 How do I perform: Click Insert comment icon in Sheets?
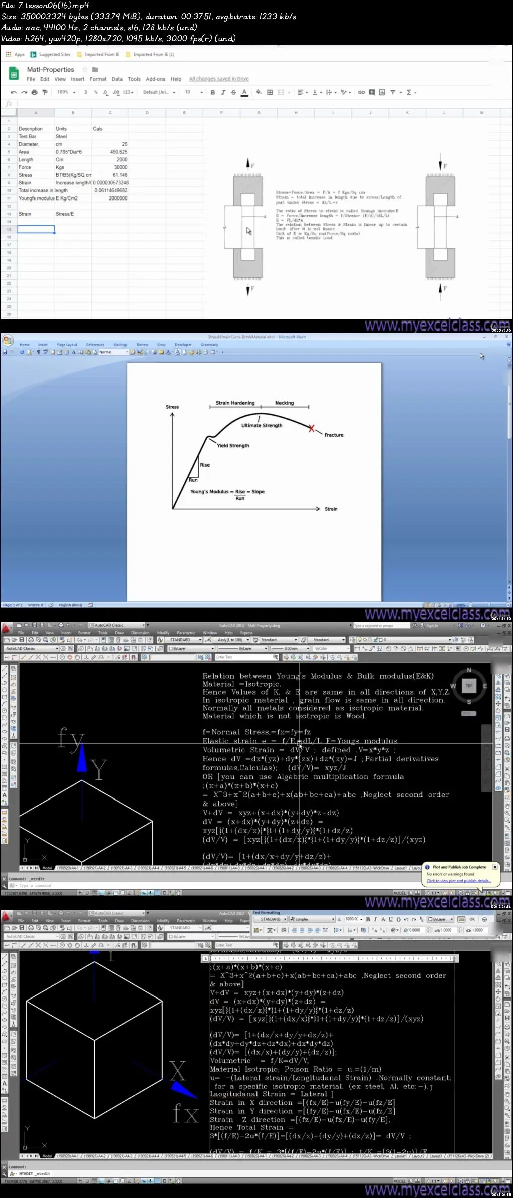(x=372, y=92)
